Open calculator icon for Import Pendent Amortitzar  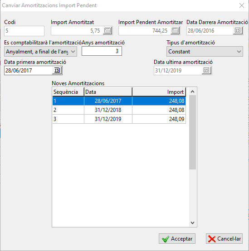(x=175, y=30)
